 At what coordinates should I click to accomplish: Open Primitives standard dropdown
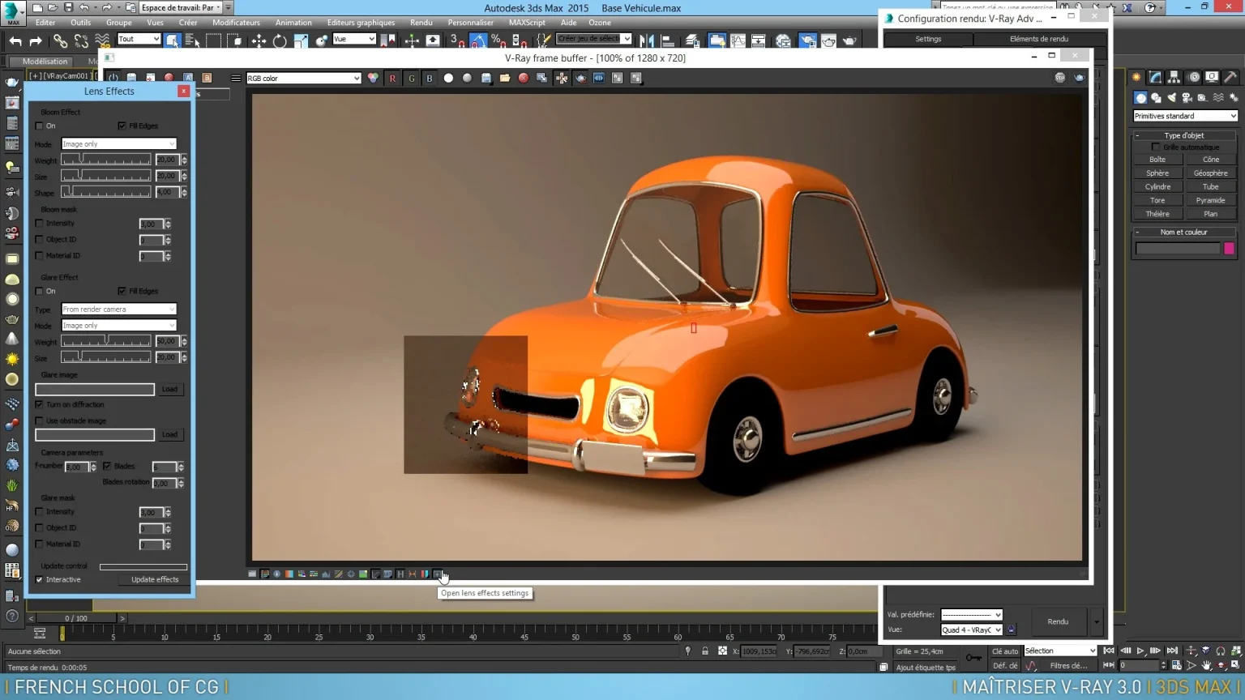click(1185, 116)
